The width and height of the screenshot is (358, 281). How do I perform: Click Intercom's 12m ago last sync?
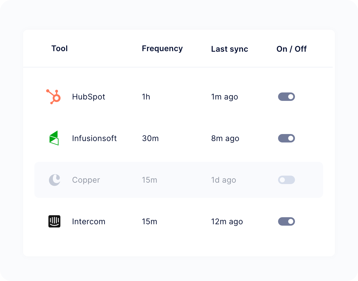pyautogui.click(x=227, y=221)
